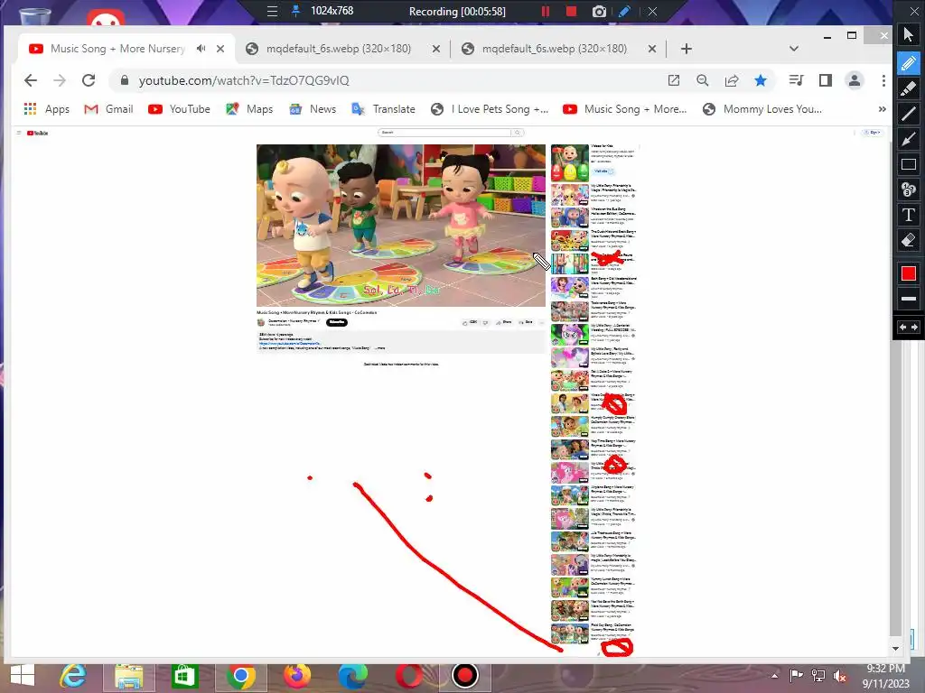
Task: Open Opera from taskbar
Action: 409,676
